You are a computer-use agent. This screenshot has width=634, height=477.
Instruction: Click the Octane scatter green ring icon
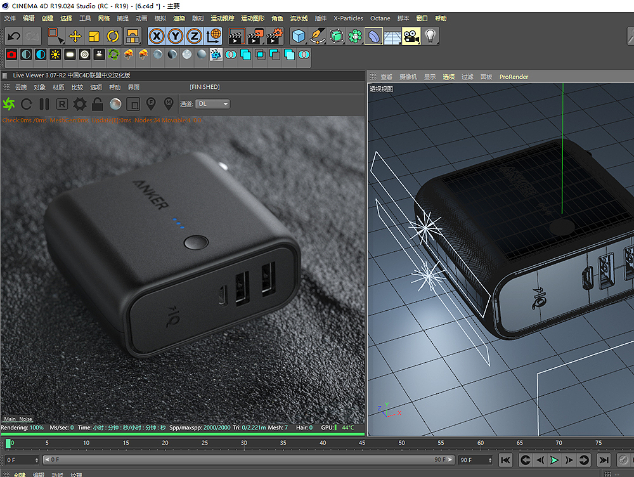tap(114, 55)
